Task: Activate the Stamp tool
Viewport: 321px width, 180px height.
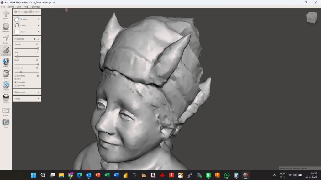Action: pos(6,62)
